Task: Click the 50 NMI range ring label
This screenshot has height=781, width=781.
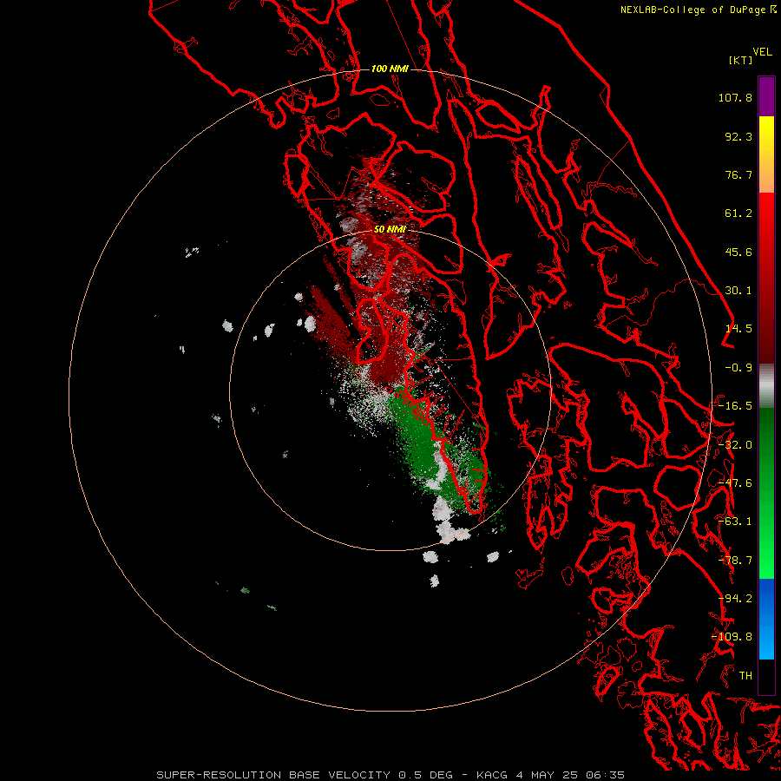Action: click(390, 229)
